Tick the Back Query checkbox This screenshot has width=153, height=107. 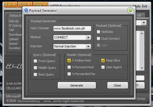click(x=35, y=75)
